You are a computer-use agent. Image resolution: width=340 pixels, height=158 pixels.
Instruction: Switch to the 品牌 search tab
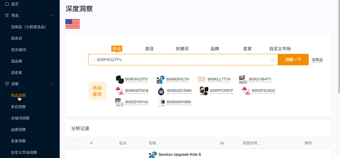click(215, 49)
